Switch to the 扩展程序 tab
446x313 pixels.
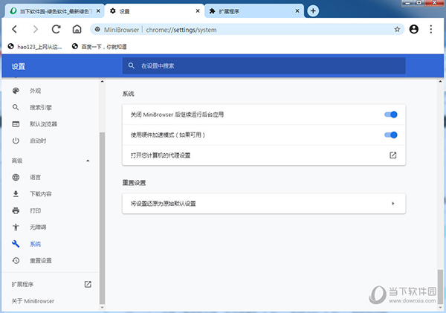[x=254, y=11]
